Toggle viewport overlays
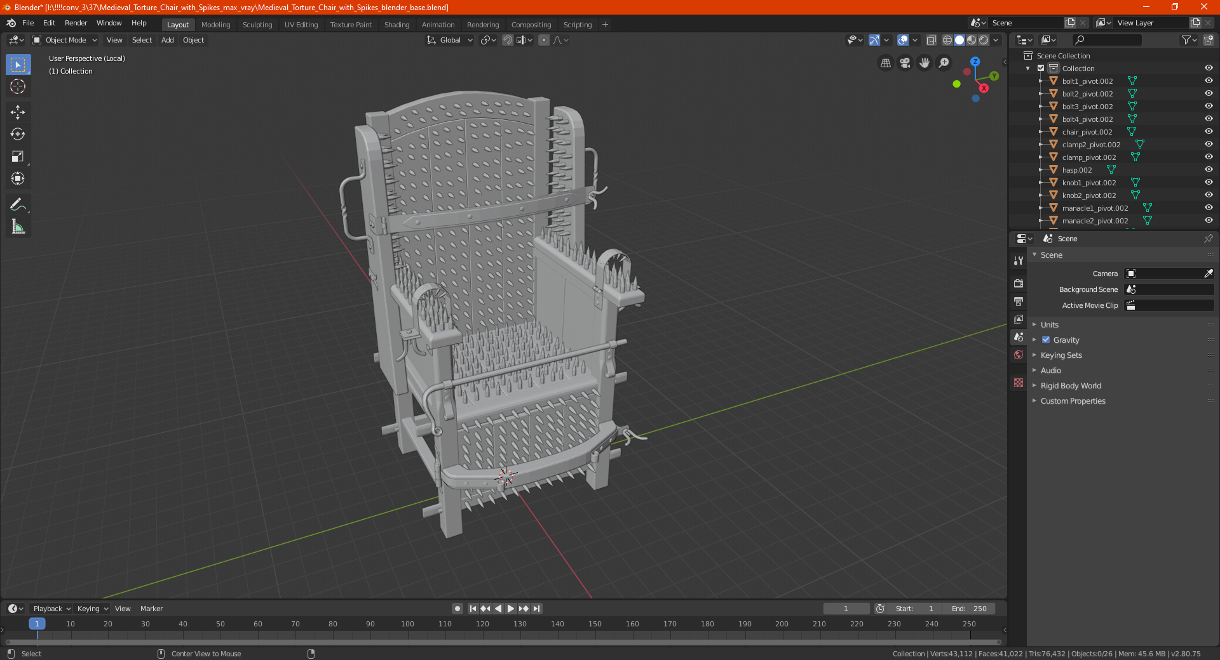The image size is (1220, 660). (x=902, y=40)
